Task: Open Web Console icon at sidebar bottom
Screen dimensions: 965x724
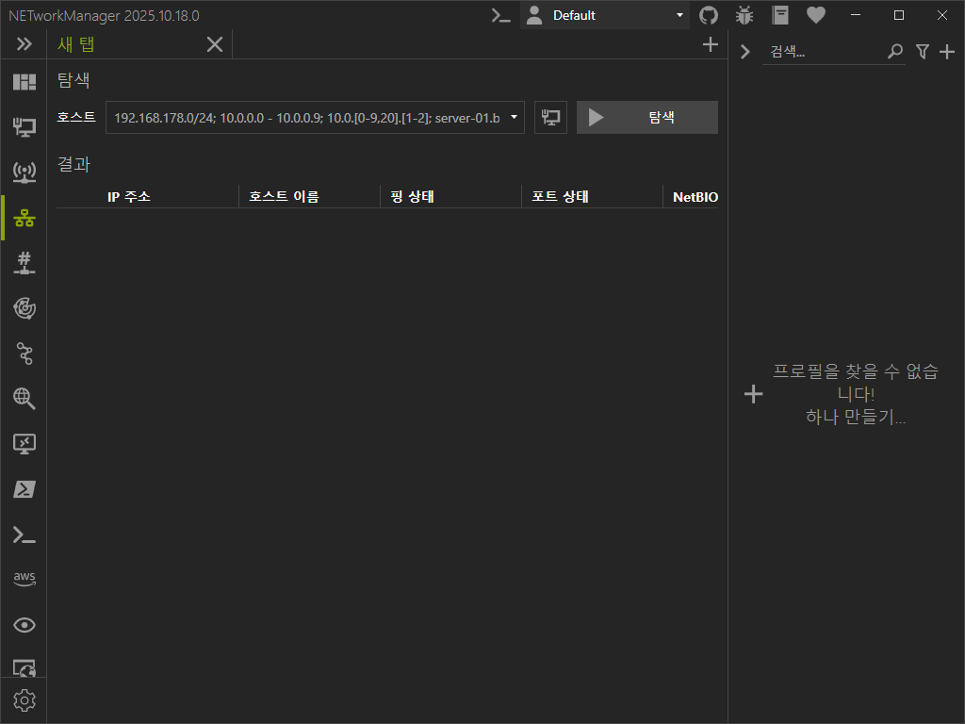Action: (24, 668)
